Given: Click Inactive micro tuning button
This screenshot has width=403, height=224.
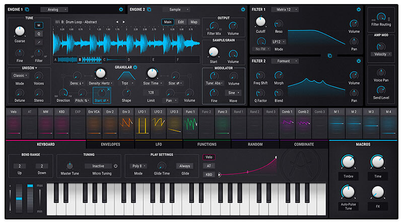Looking at the screenshot, I should click(98, 166).
